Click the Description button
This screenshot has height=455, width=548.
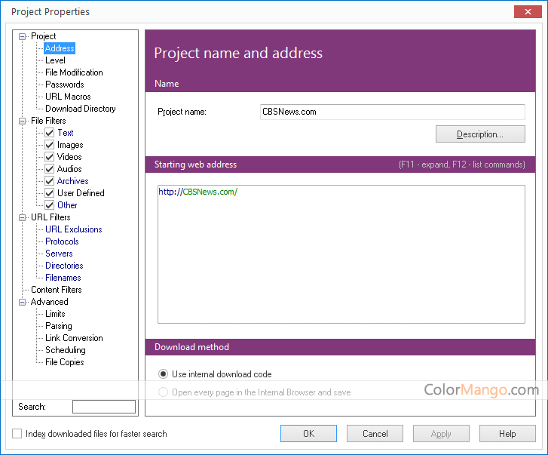[x=479, y=134]
